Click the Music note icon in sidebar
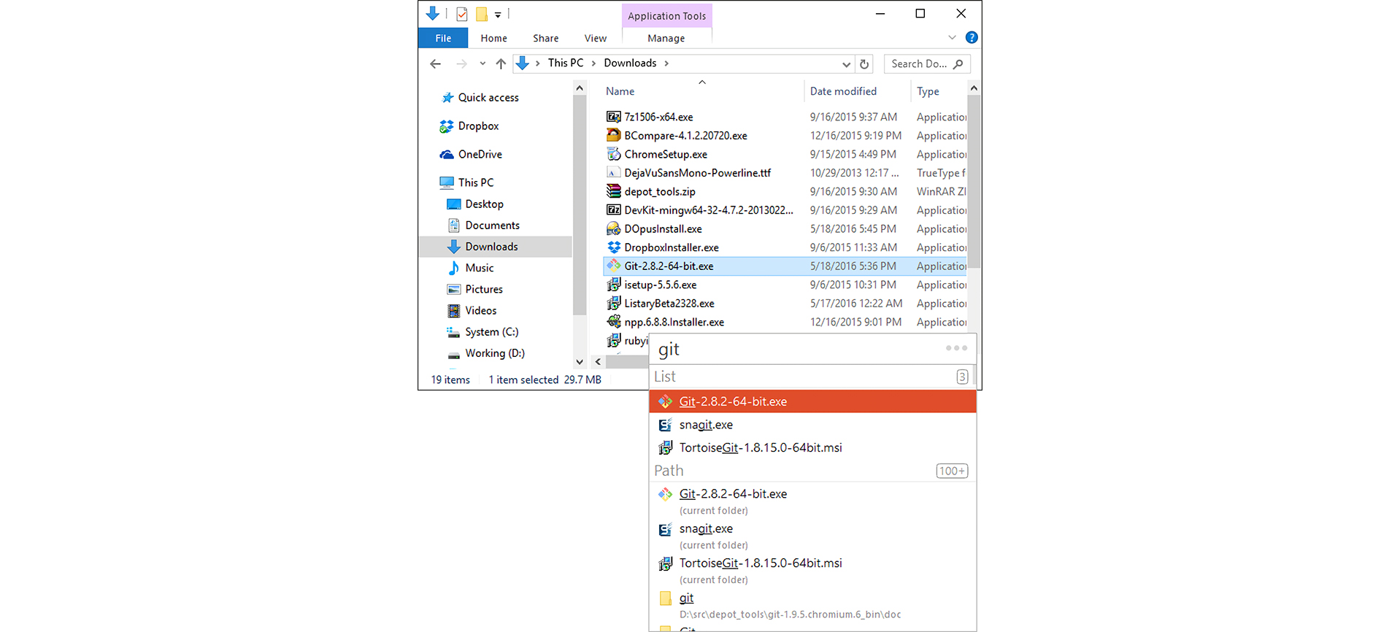This screenshot has width=1400, height=632. [454, 268]
